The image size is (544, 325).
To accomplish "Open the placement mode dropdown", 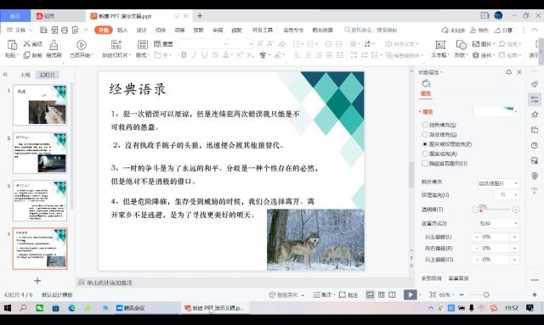I will (x=498, y=223).
